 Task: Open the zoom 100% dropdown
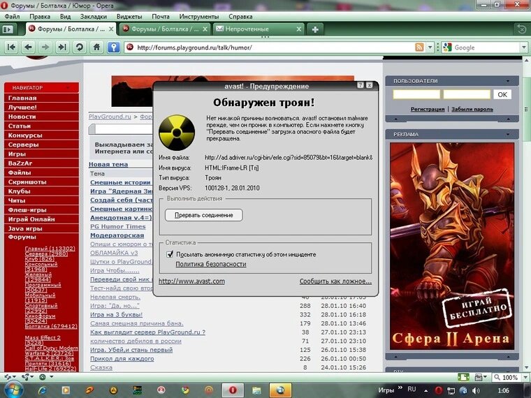pos(525,377)
